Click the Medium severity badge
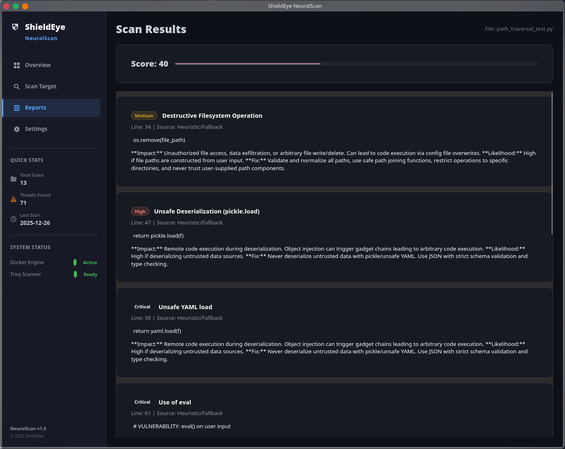 click(144, 116)
